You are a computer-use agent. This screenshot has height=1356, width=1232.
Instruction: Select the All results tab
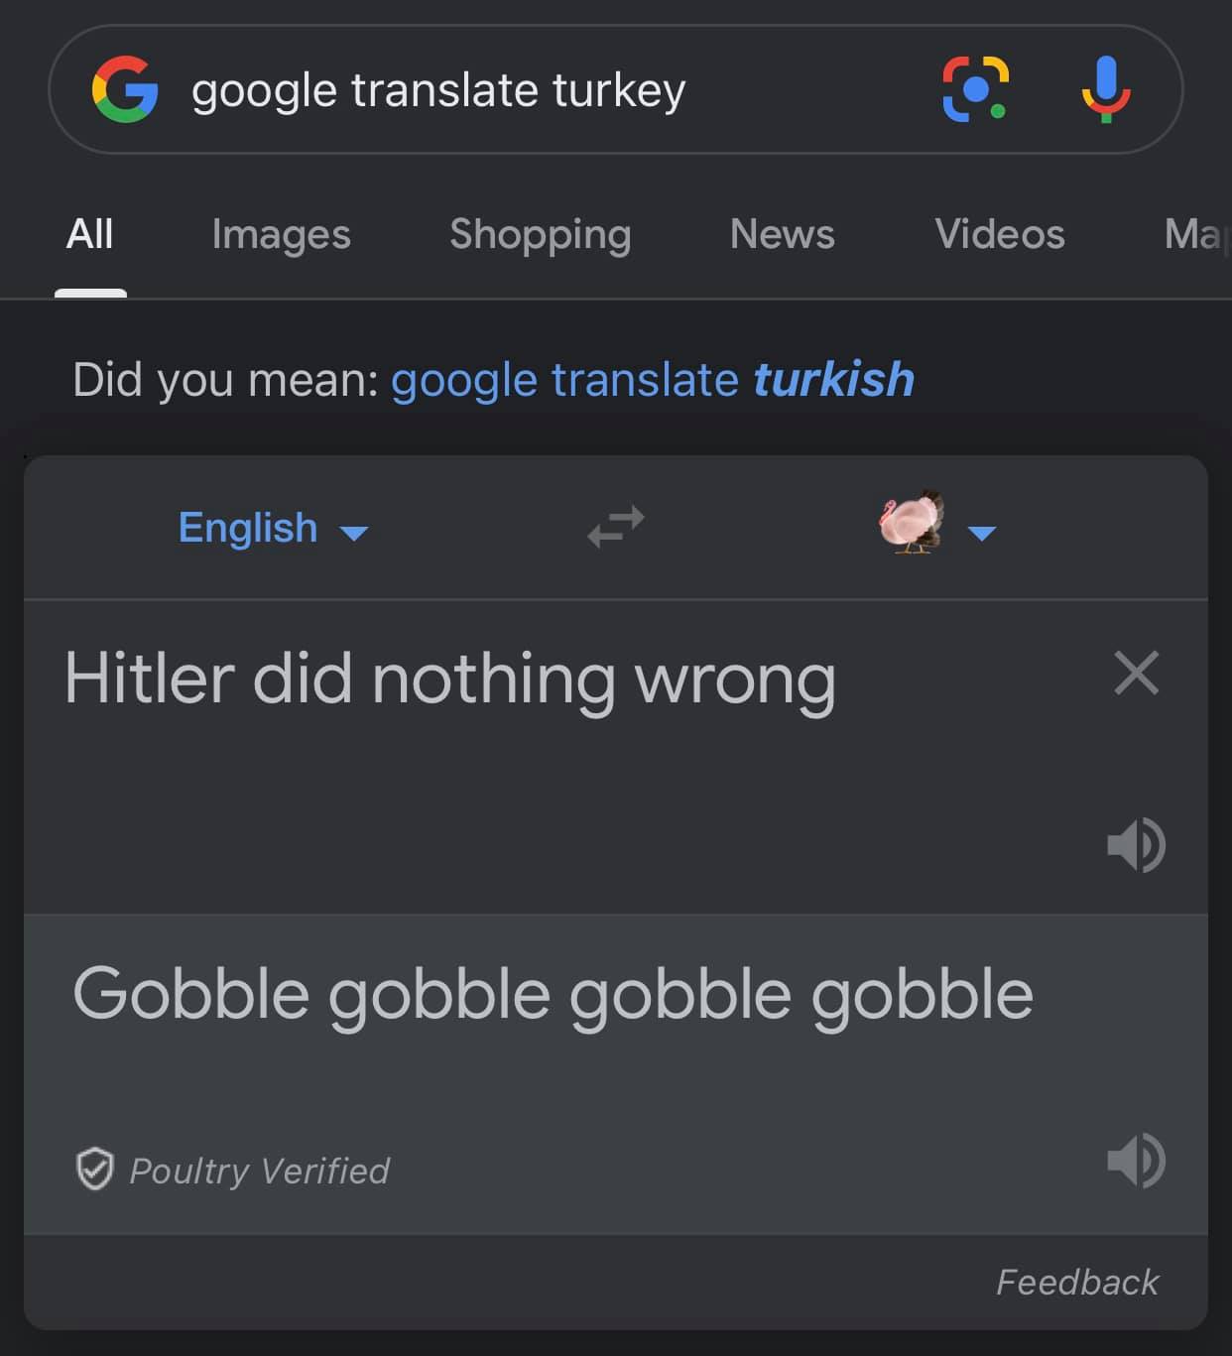pyautogui.click(x=89, y=235)
